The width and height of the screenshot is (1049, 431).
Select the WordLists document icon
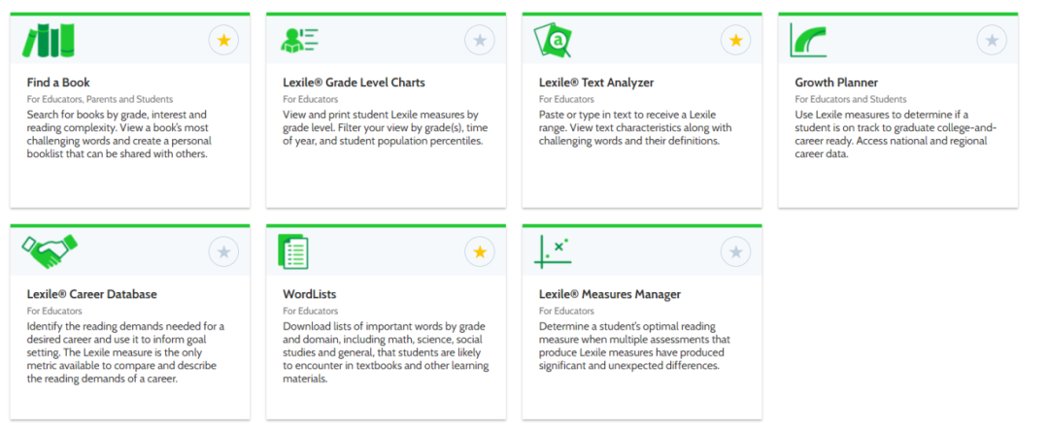(x=293, y=252)
